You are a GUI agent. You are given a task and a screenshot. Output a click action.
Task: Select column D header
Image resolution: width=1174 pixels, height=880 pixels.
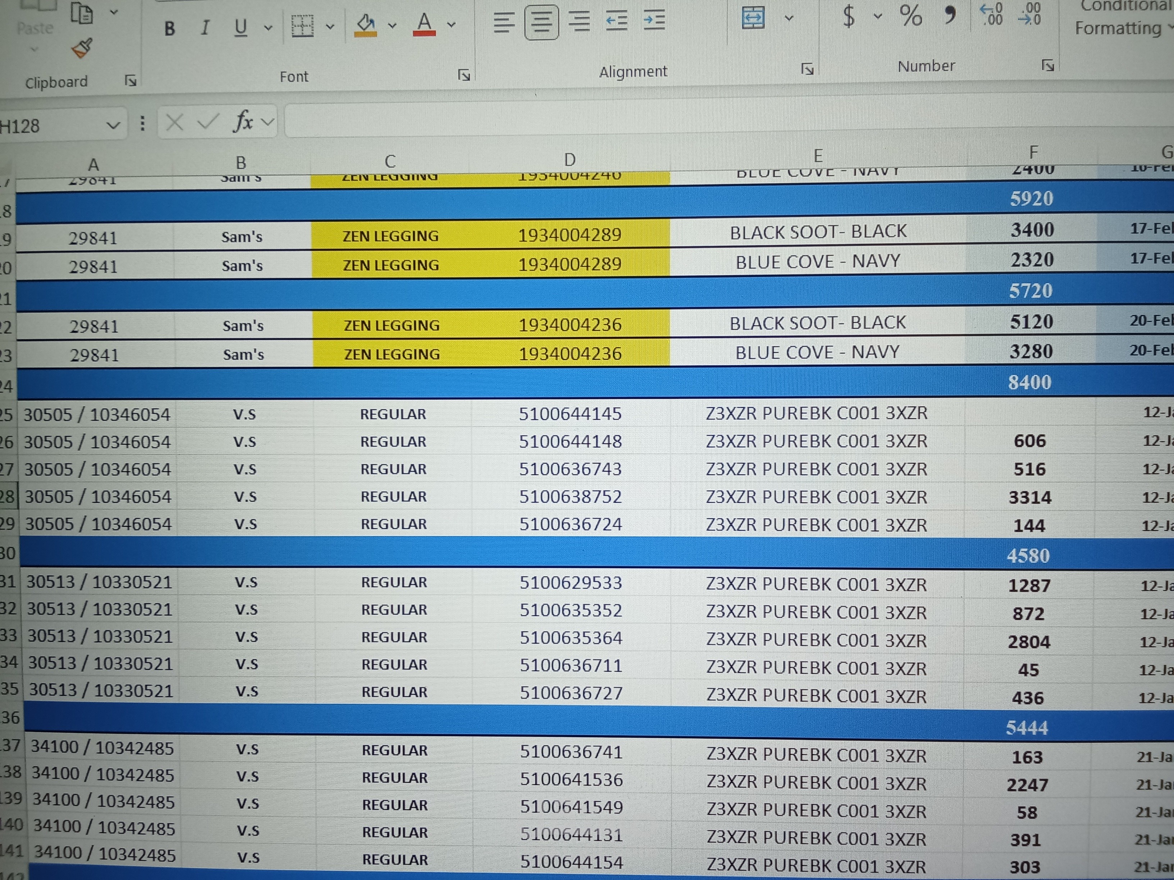pos(569,159)
